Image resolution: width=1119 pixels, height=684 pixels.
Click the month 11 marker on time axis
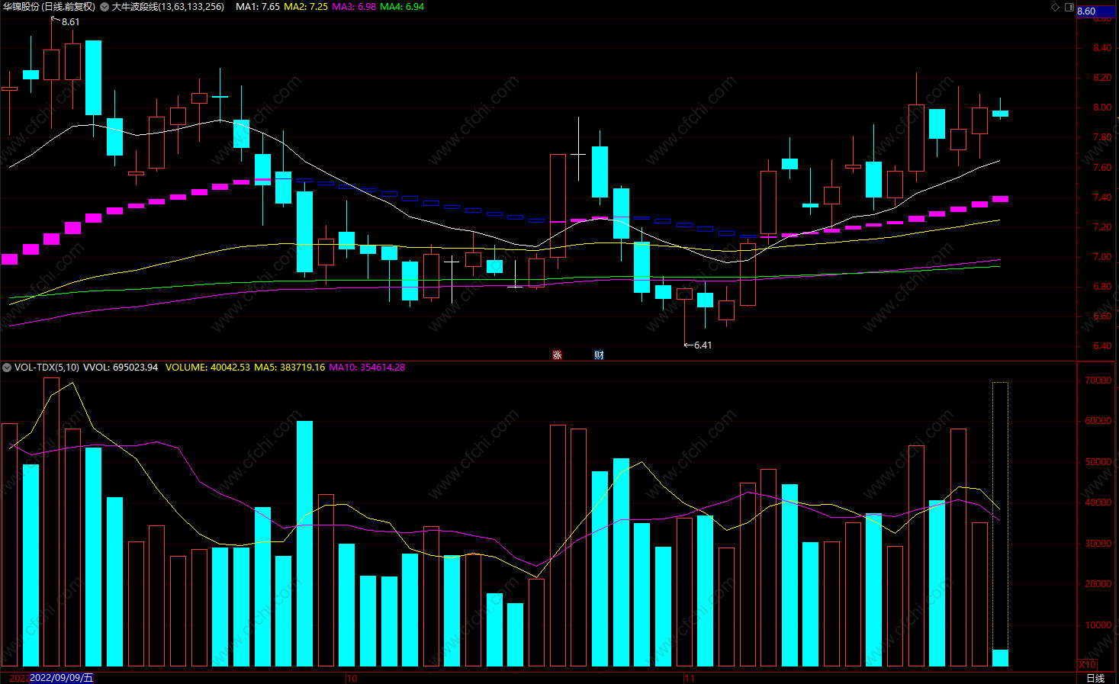pos(690,678)
